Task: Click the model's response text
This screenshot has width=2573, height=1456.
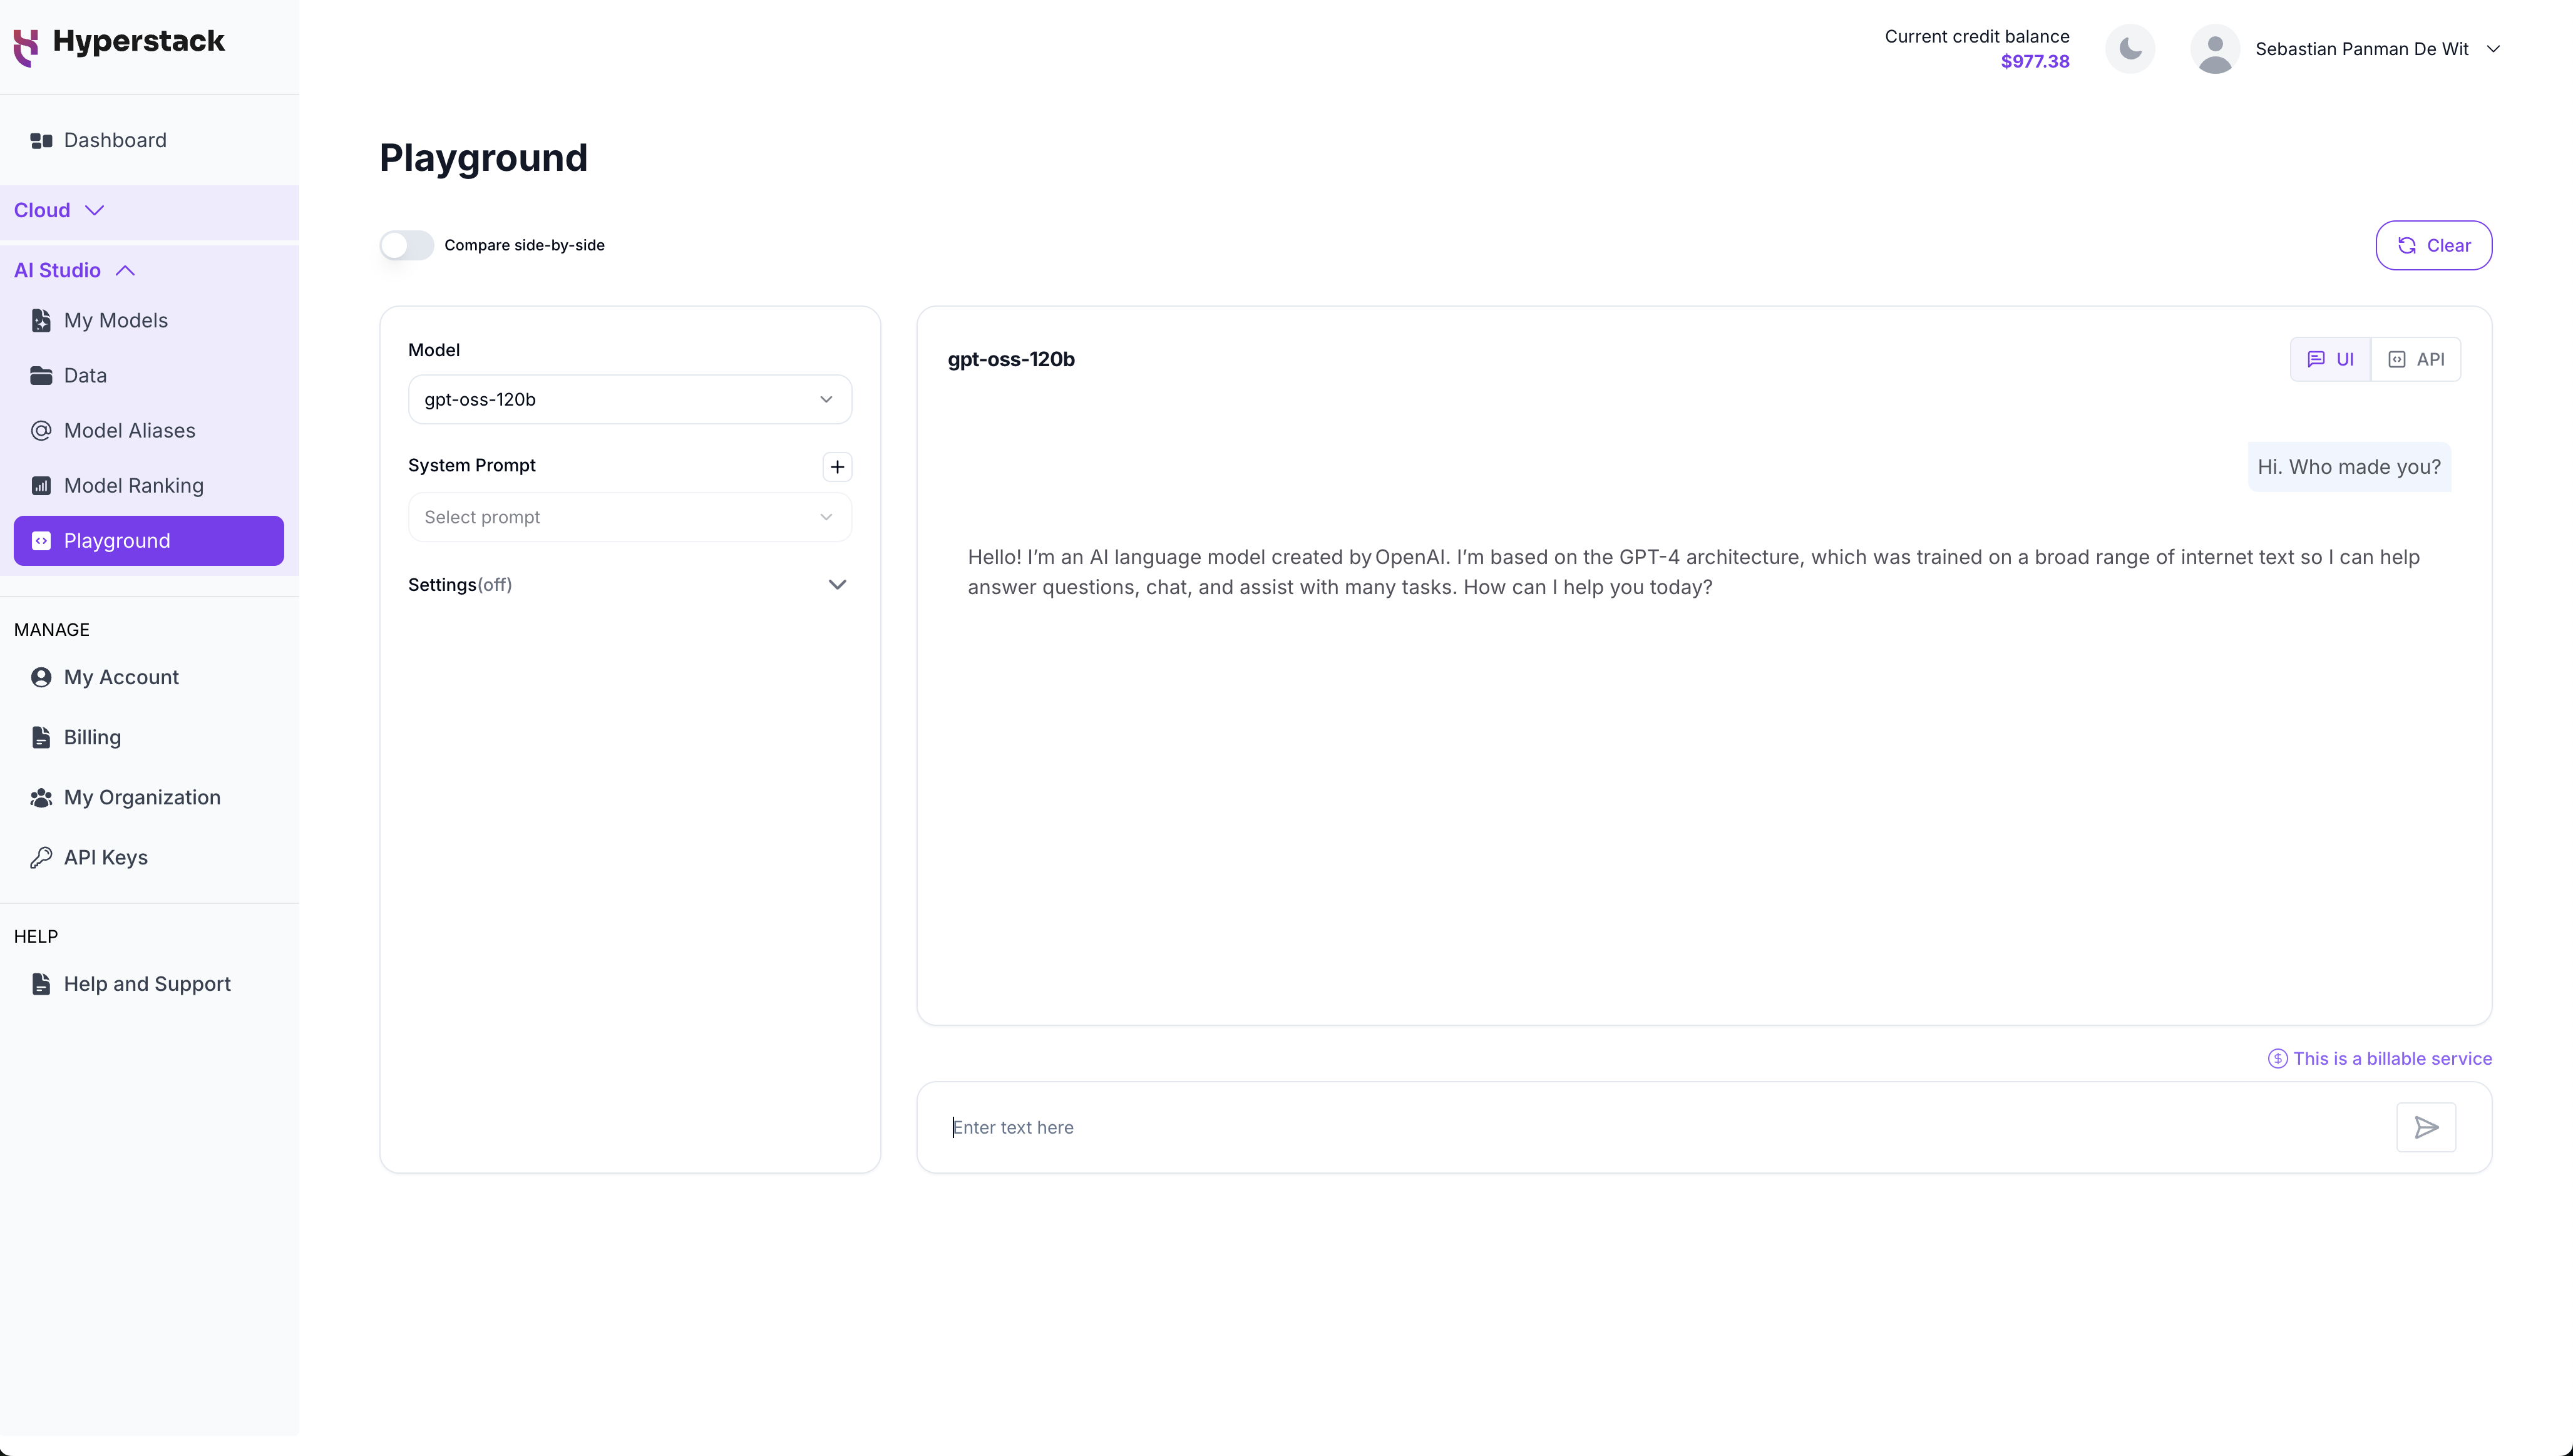Action: (1693, 572)
